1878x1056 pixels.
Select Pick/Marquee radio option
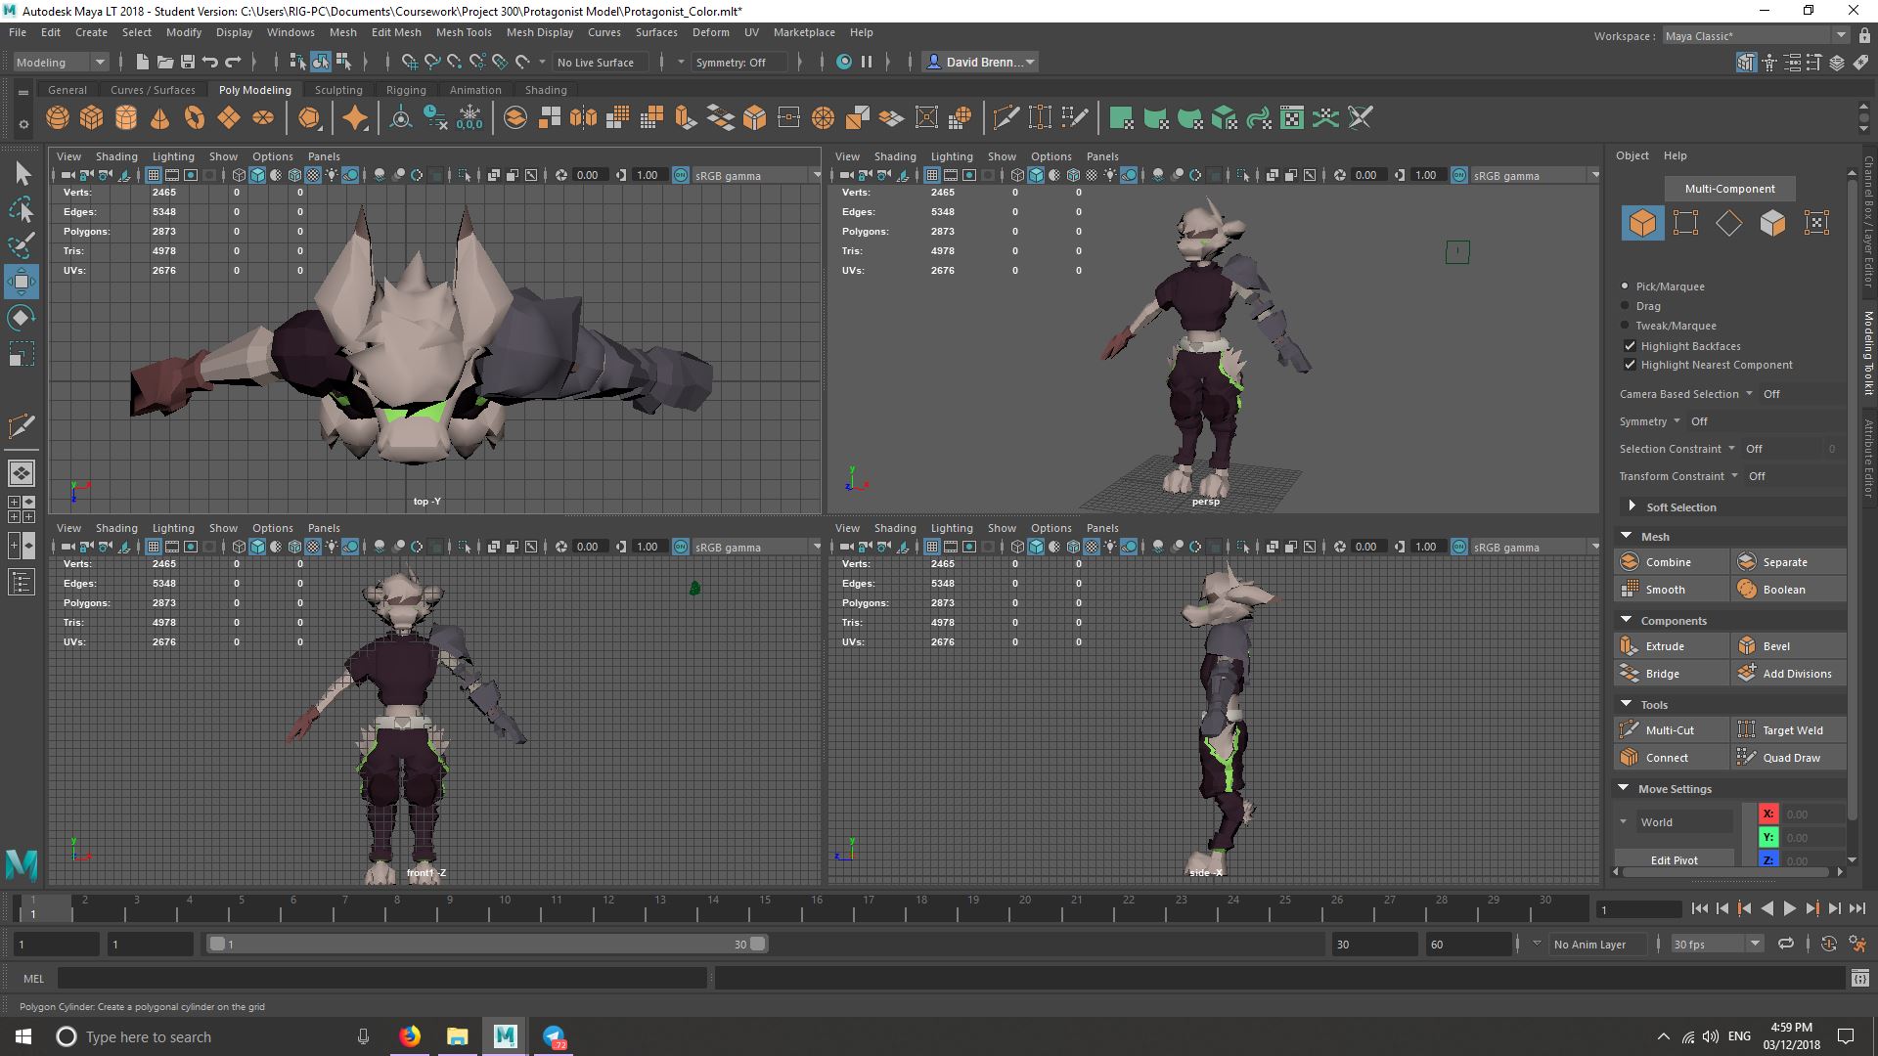[1626, 286]
